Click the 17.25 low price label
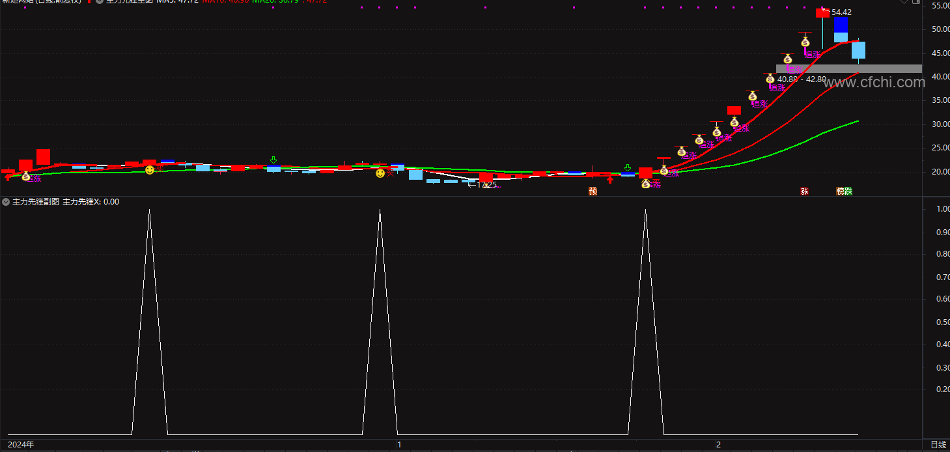Viewport: 950px width, 452px height. 486,185
